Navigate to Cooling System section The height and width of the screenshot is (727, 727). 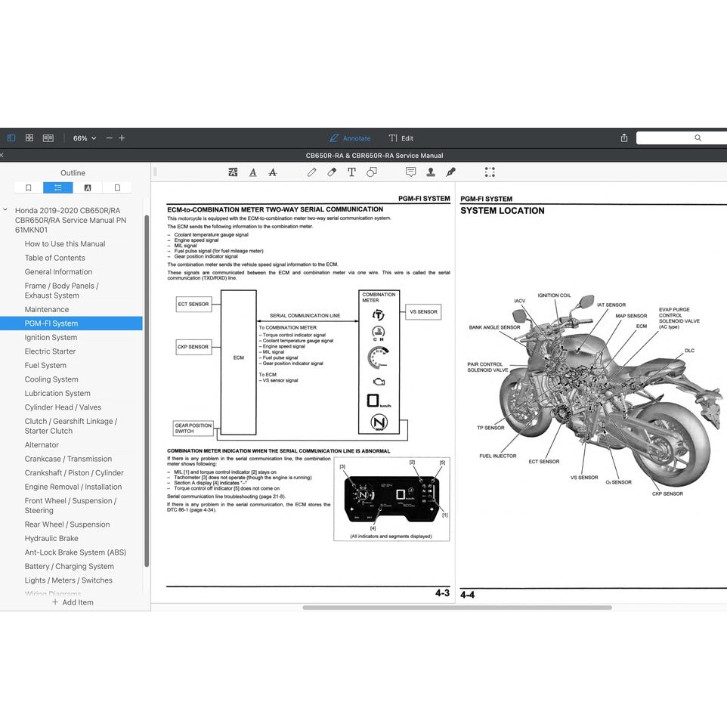(51, 379)
